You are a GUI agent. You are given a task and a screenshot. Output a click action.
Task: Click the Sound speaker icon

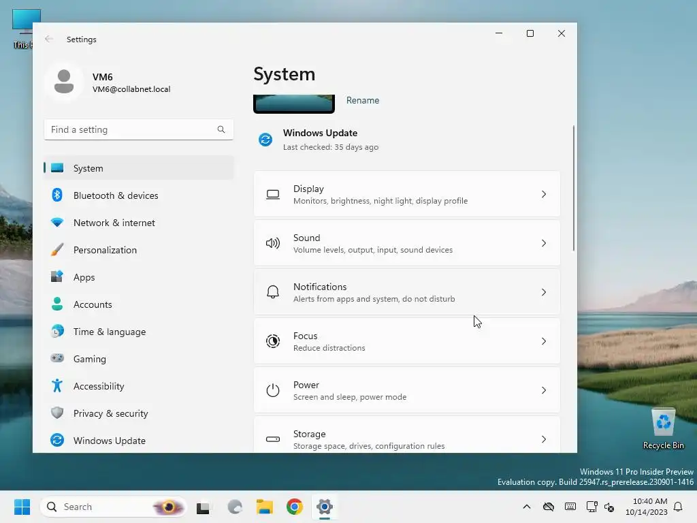point(273,243)
